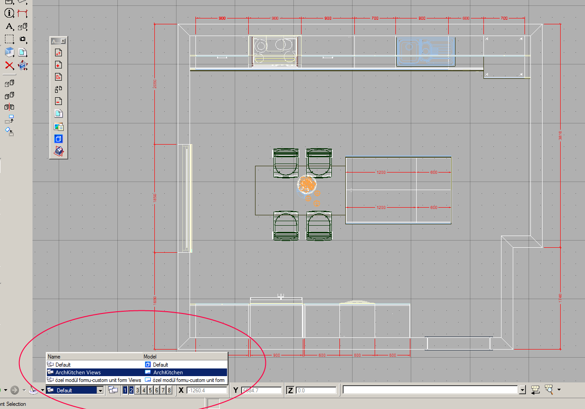The height and width of the screenshot is (409, 585).
Task: Click the camera tool icon
Action: click(x=23, y=39)
